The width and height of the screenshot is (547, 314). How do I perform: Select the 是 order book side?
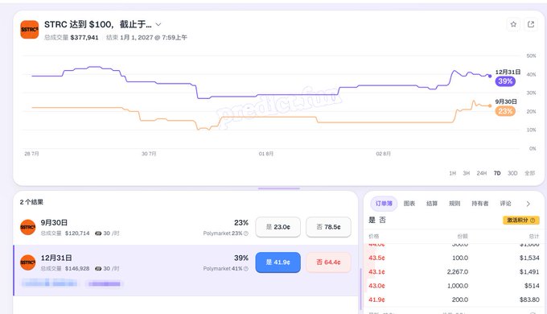[x=372, y=220]
